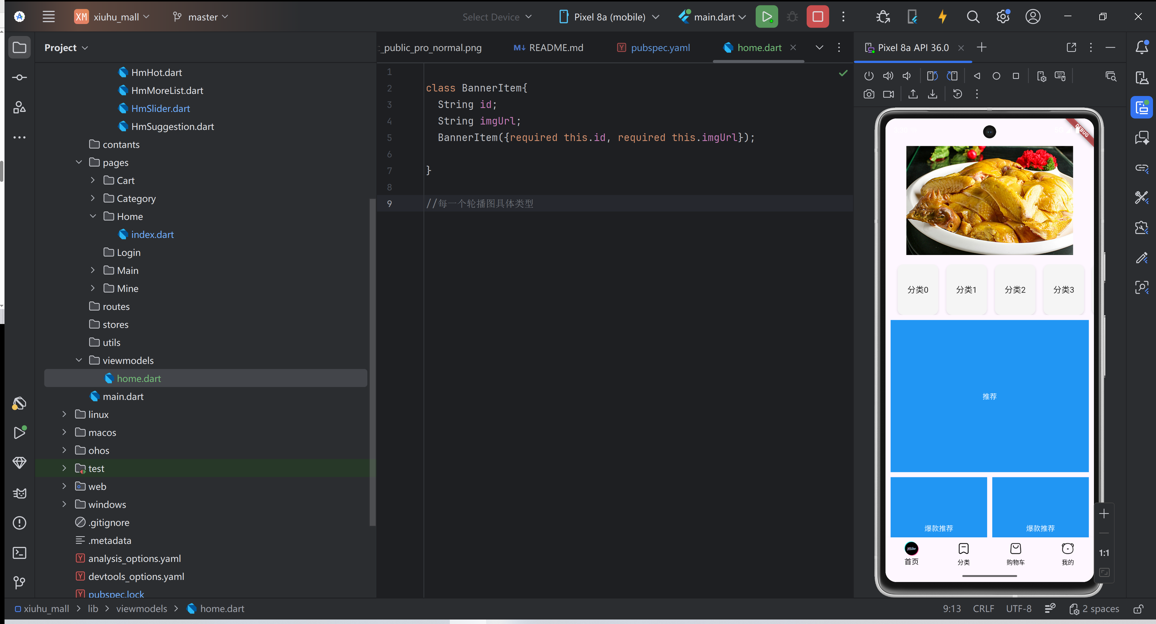Trigger Flutter Hot Reload lightning icon
This screenshot has height=624, width=1156.
click(942, 17)
